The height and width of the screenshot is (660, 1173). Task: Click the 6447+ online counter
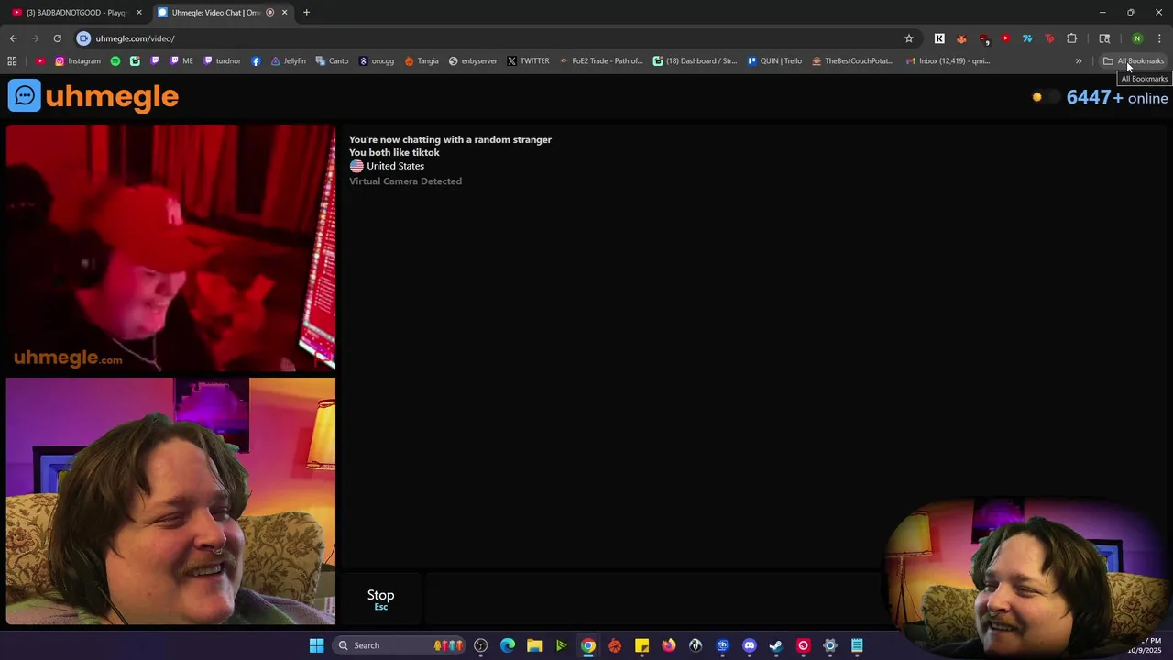1117,98
